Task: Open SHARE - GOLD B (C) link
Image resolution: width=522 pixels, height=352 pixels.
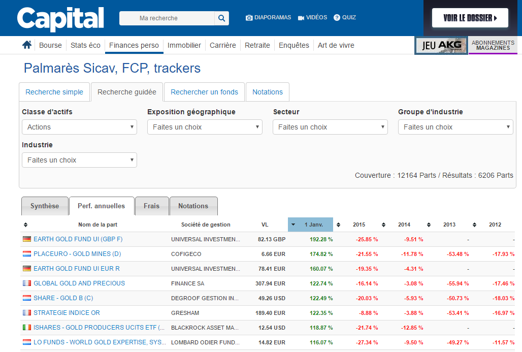Action: coord(63,298)
